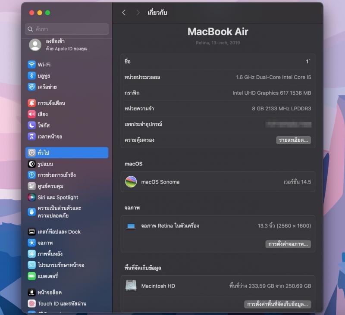Screen dimensions: 345x315
Task: Open Network (เครือข่าย) globe icon
Action: point(31,87)
